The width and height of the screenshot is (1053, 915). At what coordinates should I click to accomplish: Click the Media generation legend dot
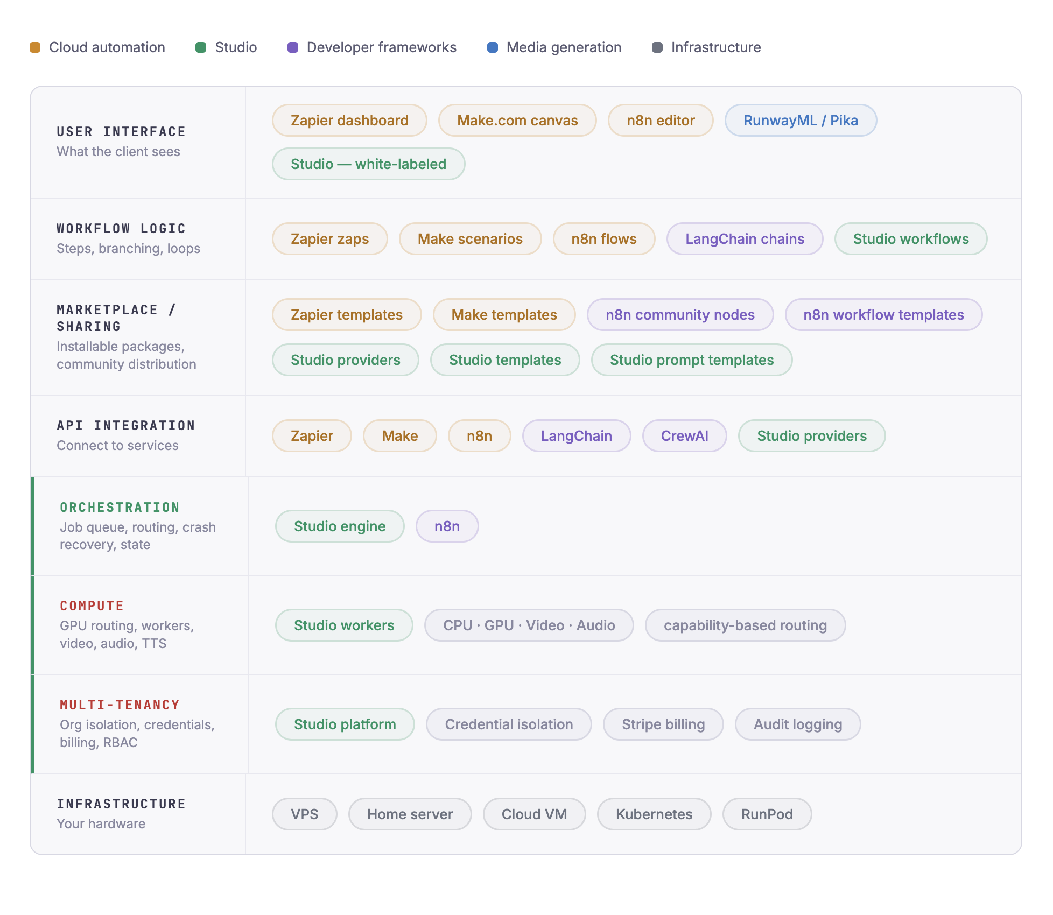[492, 47]
